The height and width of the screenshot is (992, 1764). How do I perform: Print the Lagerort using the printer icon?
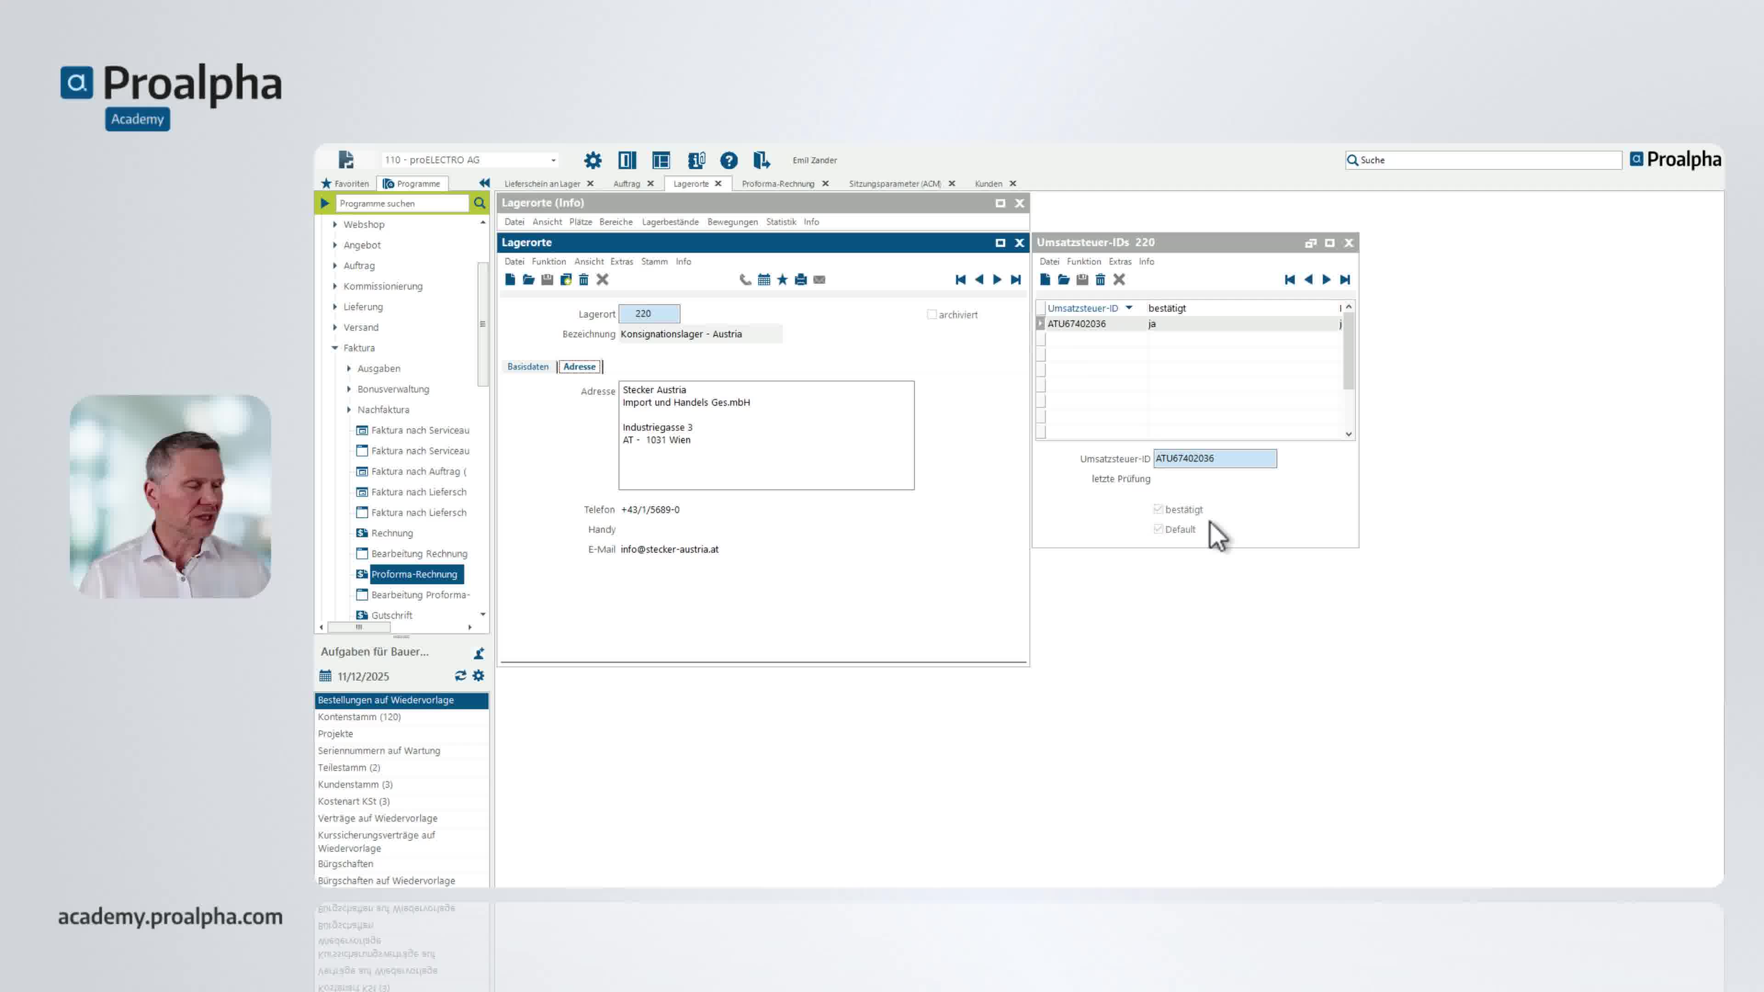801,279
